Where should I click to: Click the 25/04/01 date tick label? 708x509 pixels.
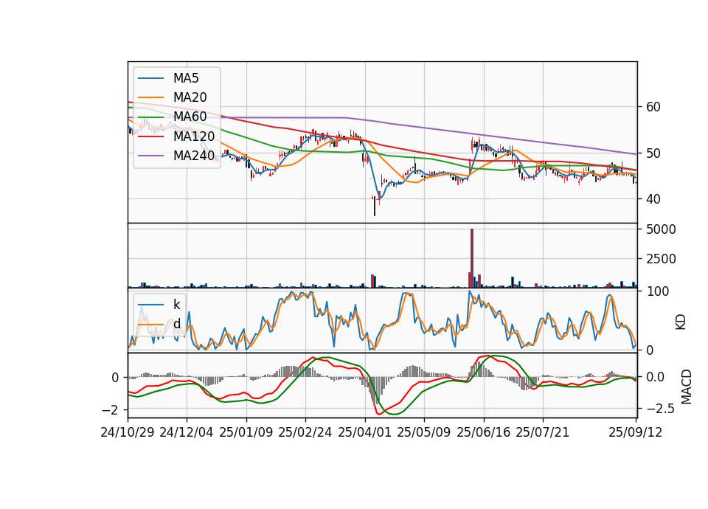(365, 432)
